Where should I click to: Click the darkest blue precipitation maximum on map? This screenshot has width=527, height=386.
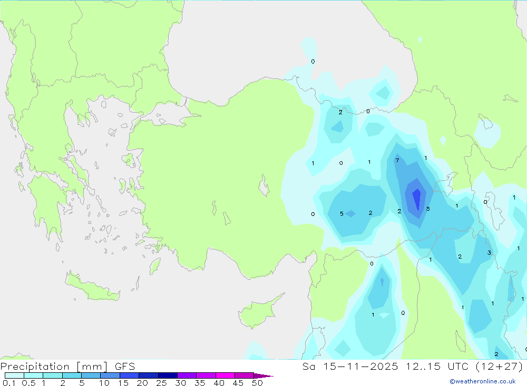[417, 199]
